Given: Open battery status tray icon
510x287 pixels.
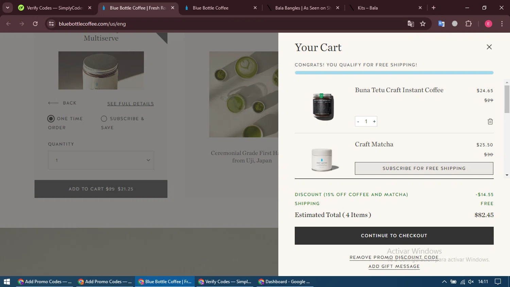Looking at the screenshot, I should [453, 282].
